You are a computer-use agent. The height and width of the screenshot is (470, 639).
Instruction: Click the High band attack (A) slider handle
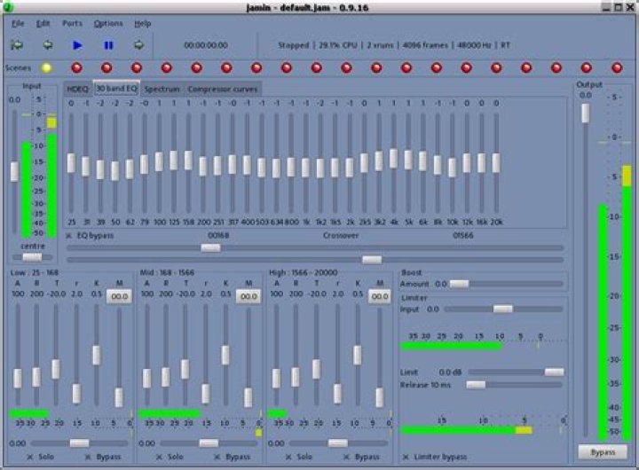point(276,379)
